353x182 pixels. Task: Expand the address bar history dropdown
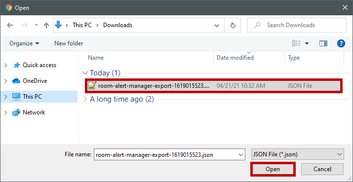pyautogui.click(x=217, y=25)
